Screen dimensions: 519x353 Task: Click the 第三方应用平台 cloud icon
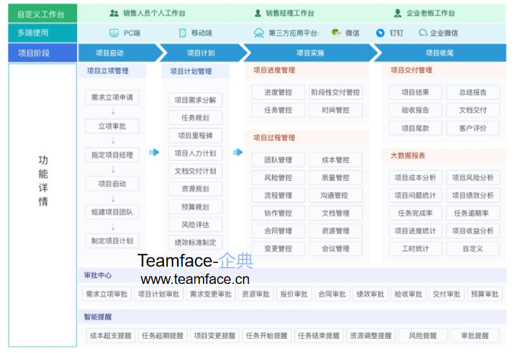pyautogui.click(x=259, y=33)
